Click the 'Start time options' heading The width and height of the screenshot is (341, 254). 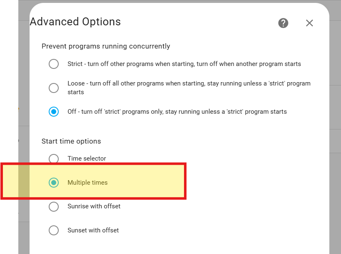(71, 141)
